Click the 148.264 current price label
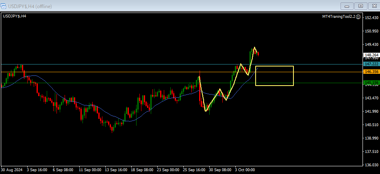Viewport: 380px width, 174px height. click(371, 55)
